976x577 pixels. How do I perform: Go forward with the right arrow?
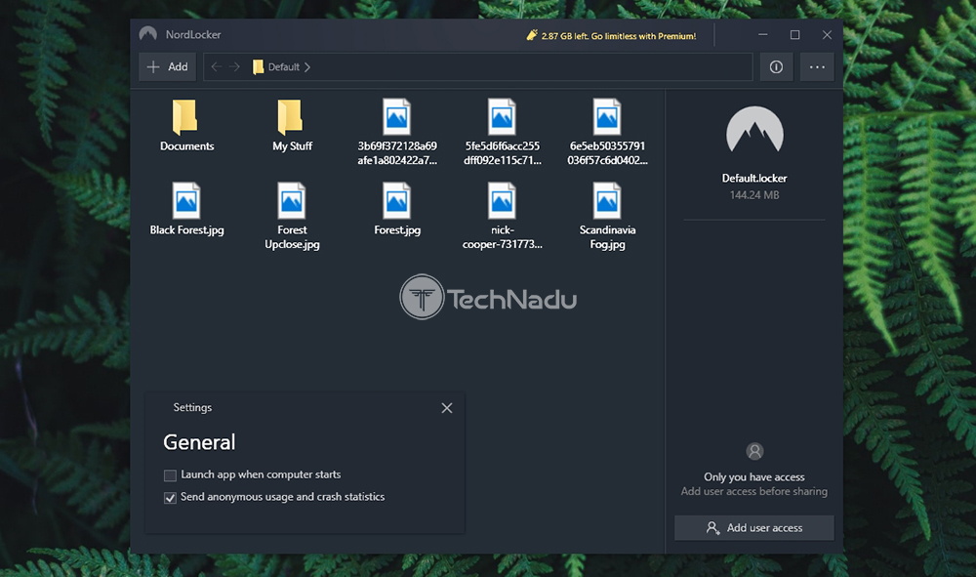tap(234, 66)
